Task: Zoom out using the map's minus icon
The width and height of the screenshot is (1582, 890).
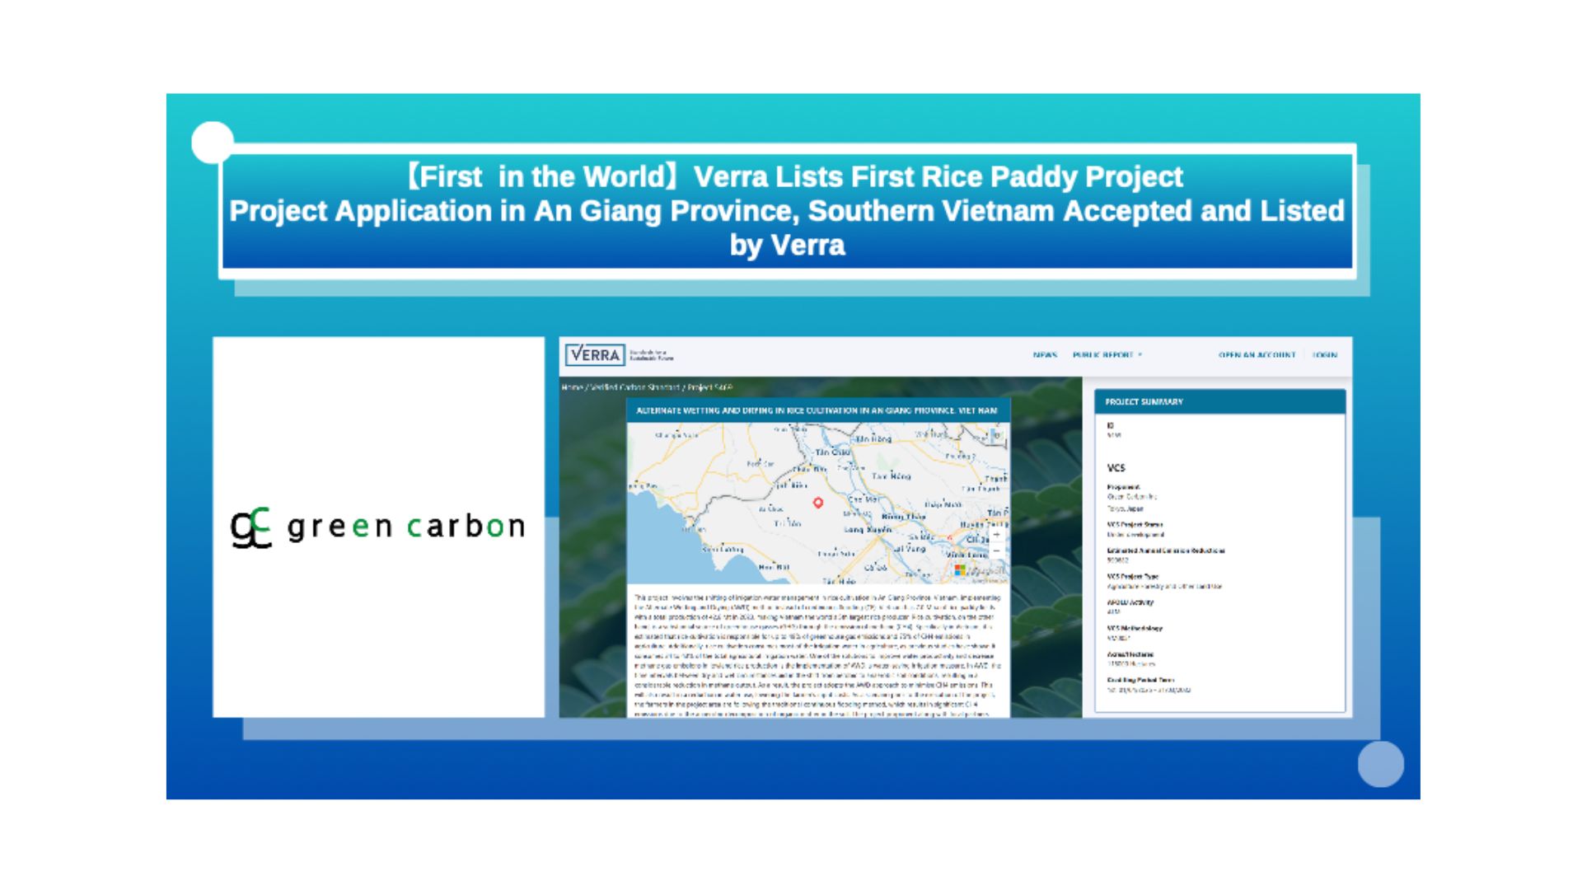Action: coord(997,550)
